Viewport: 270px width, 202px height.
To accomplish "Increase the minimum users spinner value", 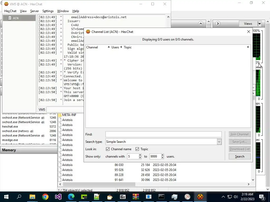I will coord(140,155).
